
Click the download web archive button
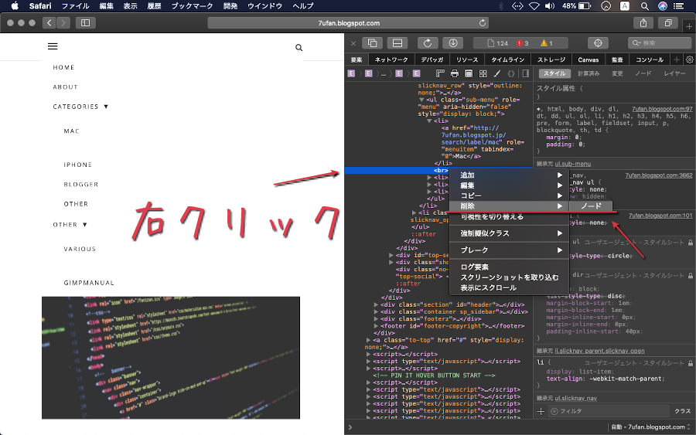tap(453, 43)
